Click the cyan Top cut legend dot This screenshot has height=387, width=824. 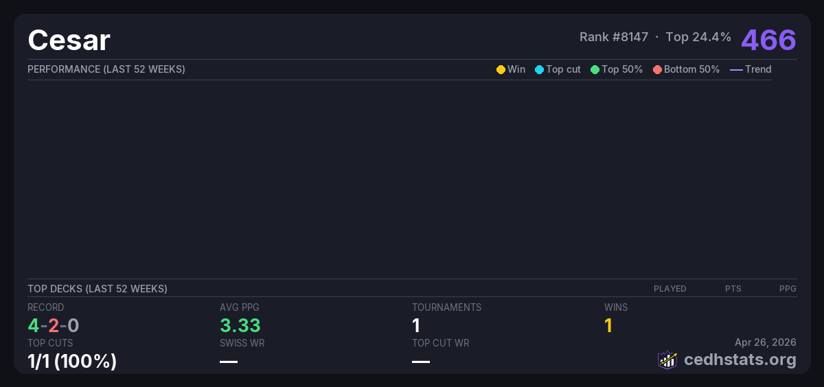tap(539, 69)
